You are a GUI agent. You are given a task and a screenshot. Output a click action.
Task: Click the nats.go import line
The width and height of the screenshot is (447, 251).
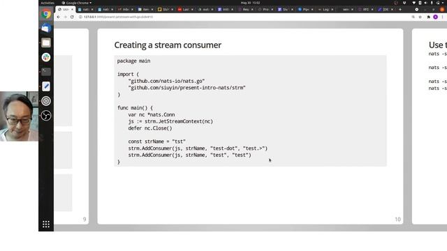166,81
